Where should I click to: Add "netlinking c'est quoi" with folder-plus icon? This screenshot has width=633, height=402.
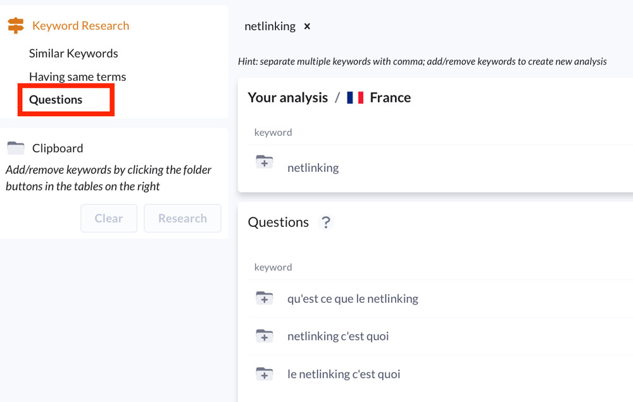pyautogui.click(x=265, y=336)
